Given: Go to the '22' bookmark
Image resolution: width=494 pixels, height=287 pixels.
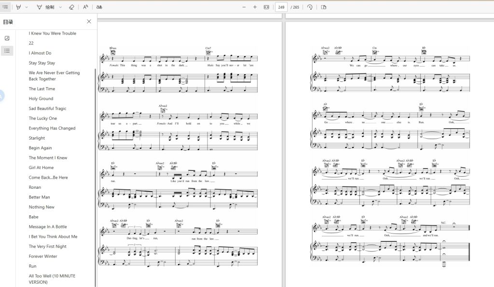Looking at the screenshot, I should (x=31, y=43).
